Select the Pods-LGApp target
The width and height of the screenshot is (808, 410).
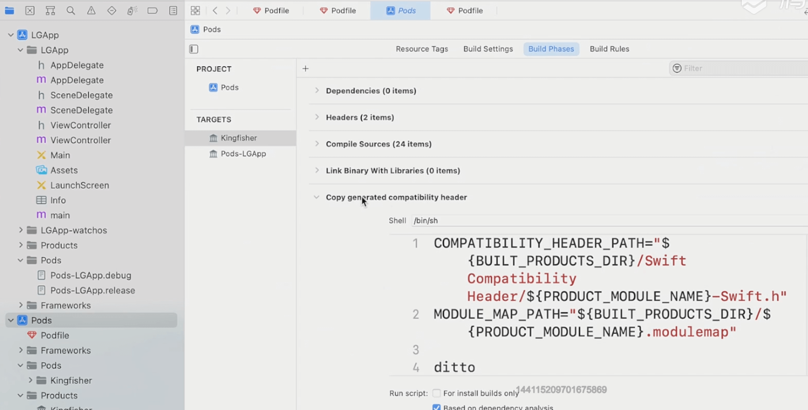[x=243, y=154]
